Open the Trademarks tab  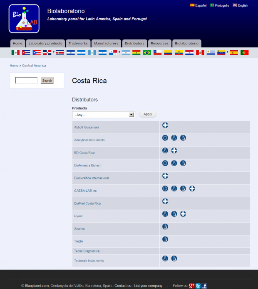pyautogui.click(x=78, y=44)
